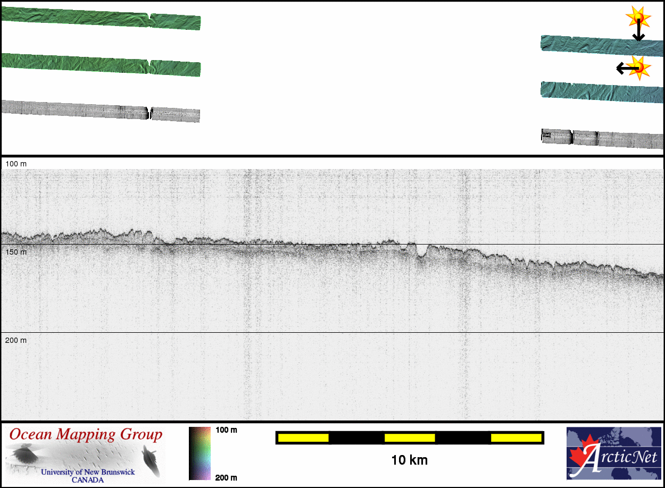Click the Ocean Mapping Group logo title
The height and width of the screenshot is (488, 665).
click(86, 434)
